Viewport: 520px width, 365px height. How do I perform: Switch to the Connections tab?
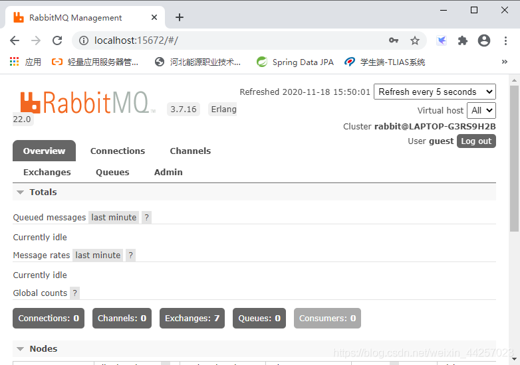pos(118,151)
